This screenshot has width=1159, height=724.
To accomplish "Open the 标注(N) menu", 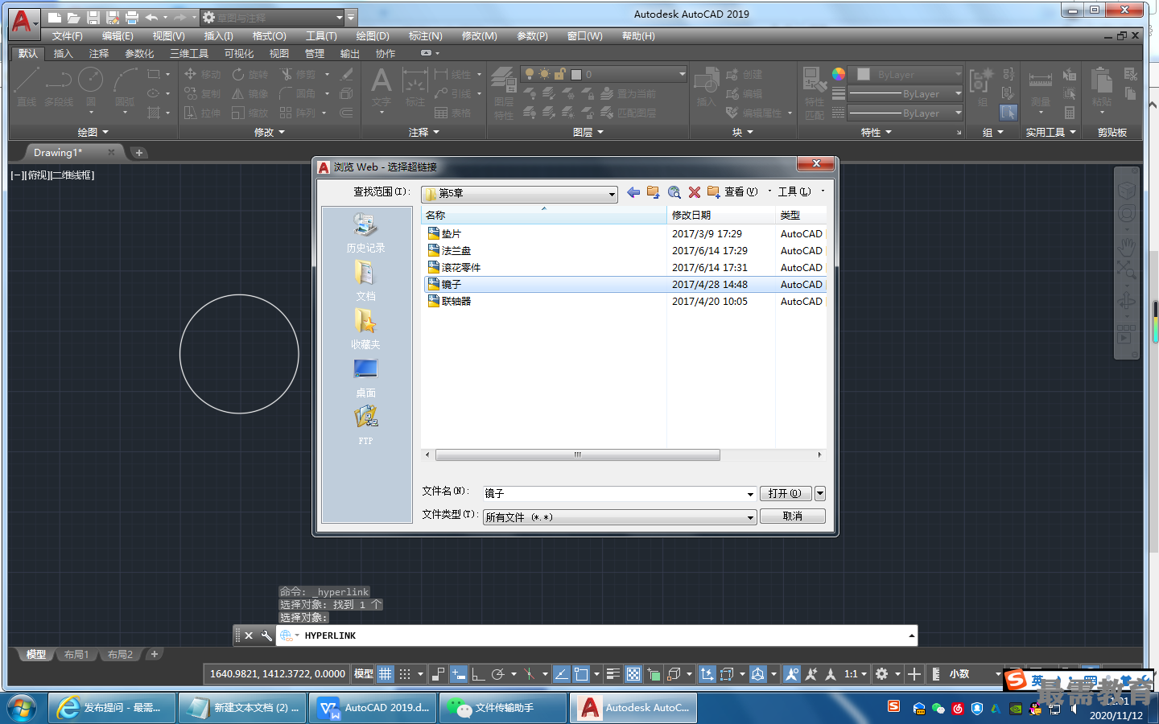I will click(x=425, y=36).
